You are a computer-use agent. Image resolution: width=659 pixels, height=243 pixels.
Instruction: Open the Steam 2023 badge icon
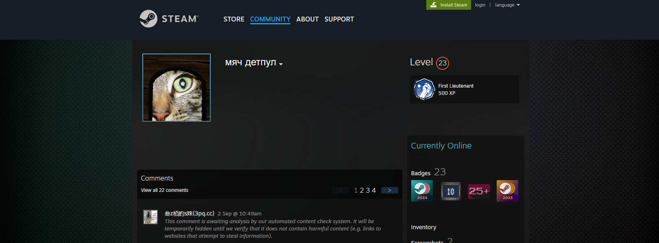(508, 191)
